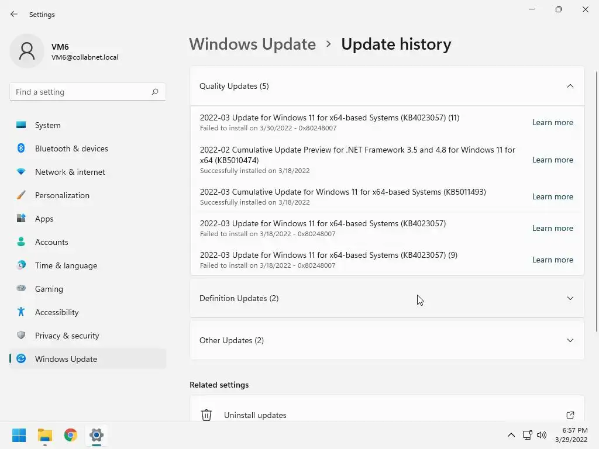Go back with the Settings back arrow
599x449 pixels.
tap(14, 14)
